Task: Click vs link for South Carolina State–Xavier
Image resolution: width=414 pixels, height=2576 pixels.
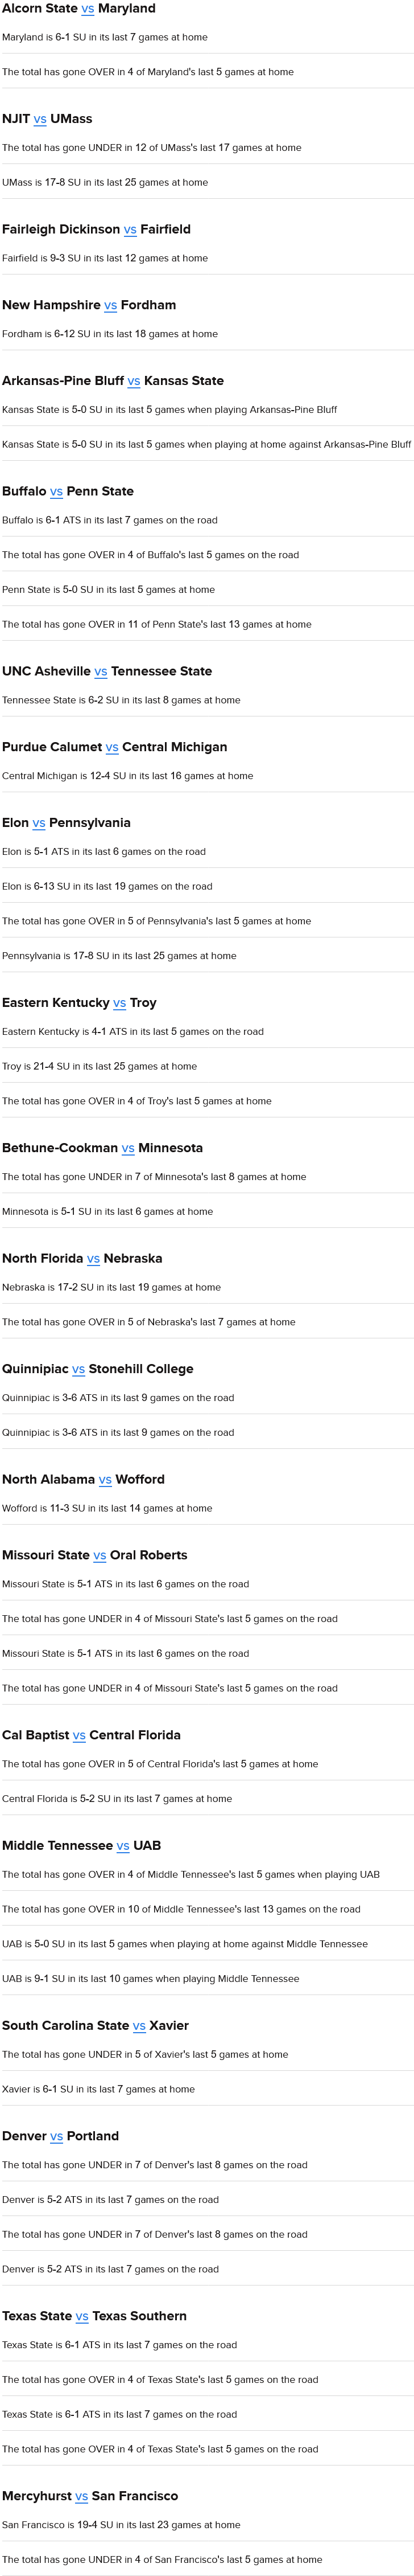Action: pos(139,2026)
